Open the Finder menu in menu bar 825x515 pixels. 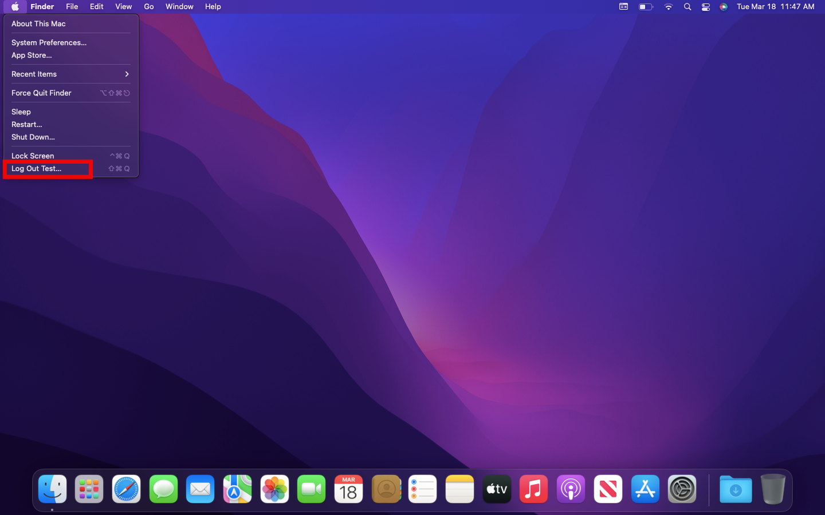[x=42, y=7]
